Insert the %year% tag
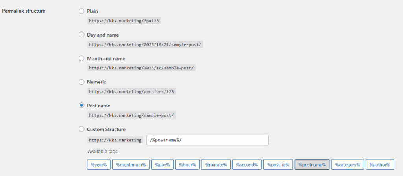 point(98,165)
